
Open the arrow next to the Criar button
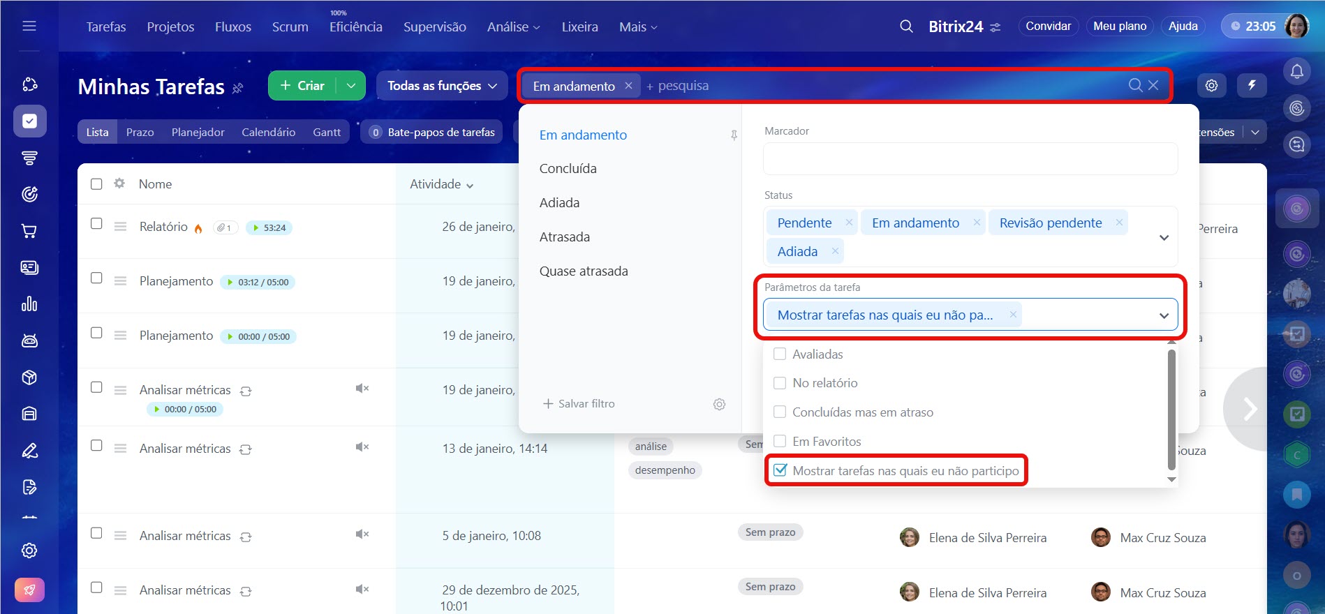tap(351, 86)
